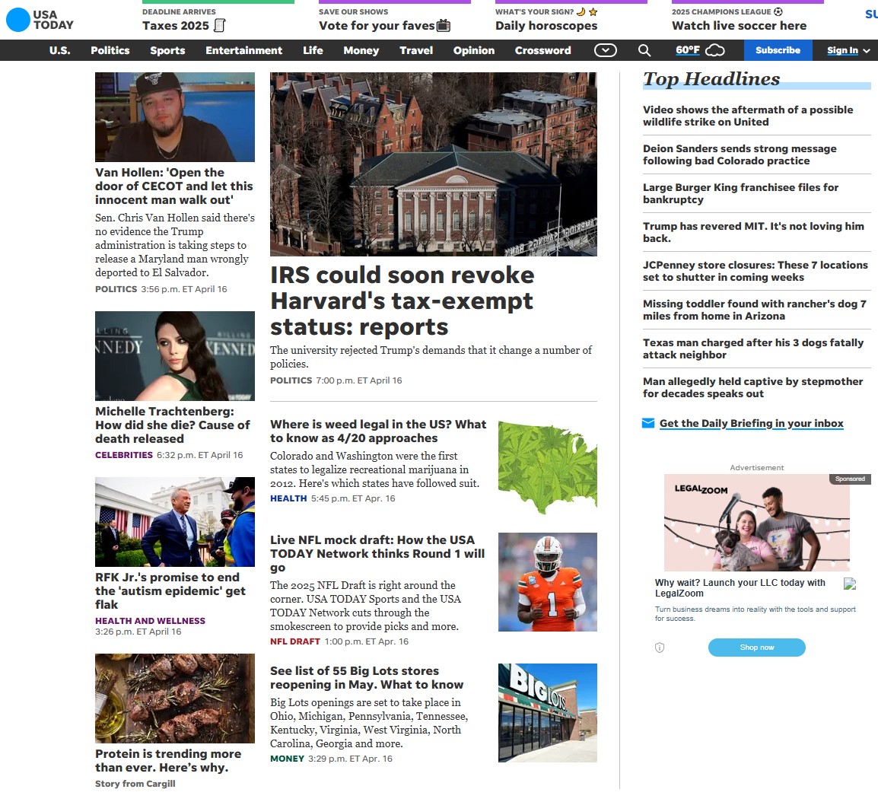Open Deion Sanders Colorado practice headline
The width and height of the screenshot is (878, 802).
(x=740, y=154)
